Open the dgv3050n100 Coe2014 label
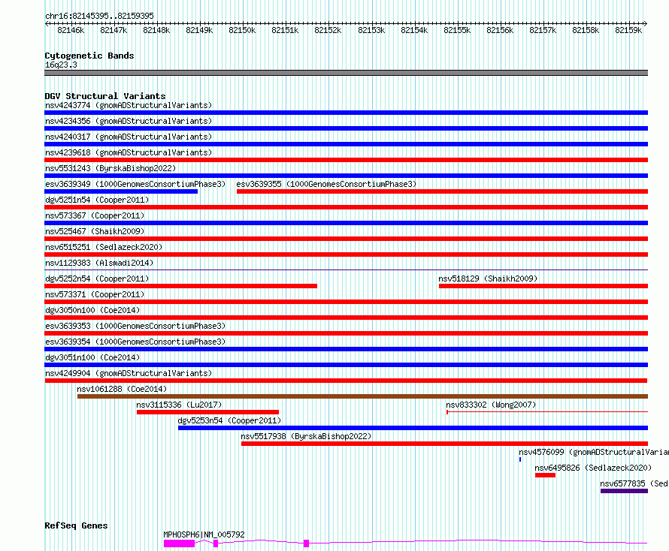This screenshot has width=669, height=551. point(92,310)
